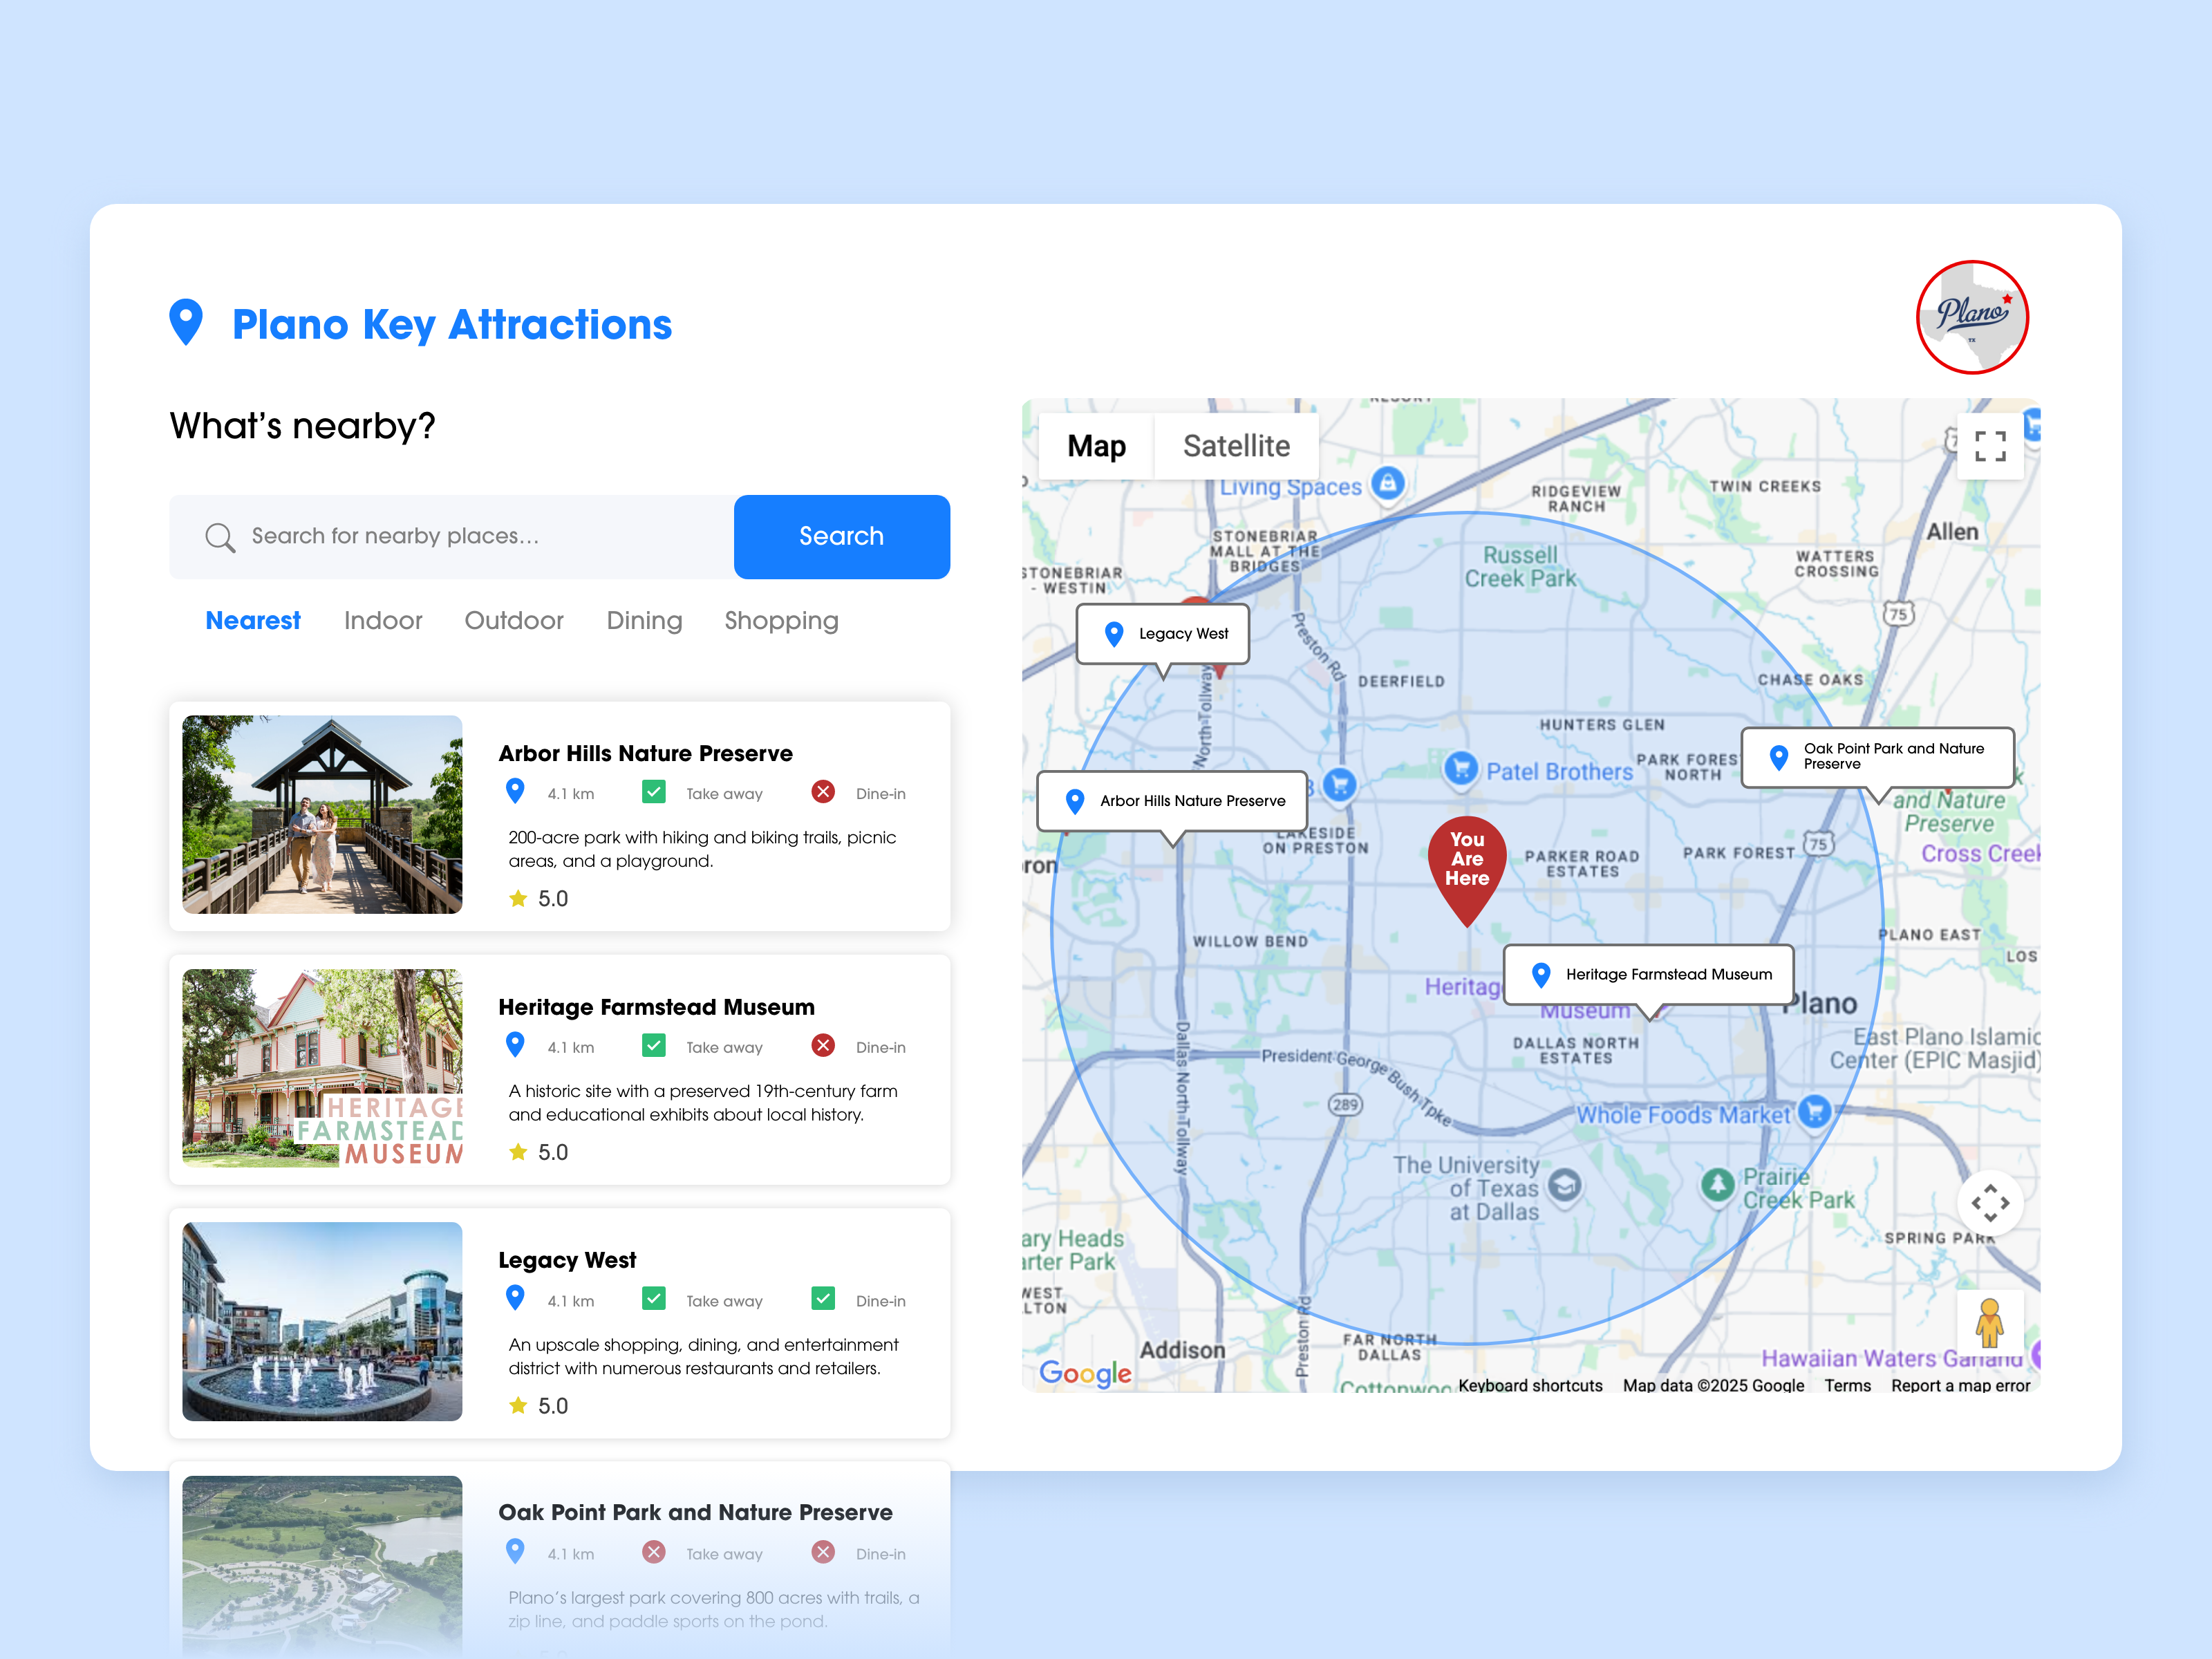Click the Legacy West map pin marker
The width and height of the screenshot is (2212, 1659).
click(1114, 633)
